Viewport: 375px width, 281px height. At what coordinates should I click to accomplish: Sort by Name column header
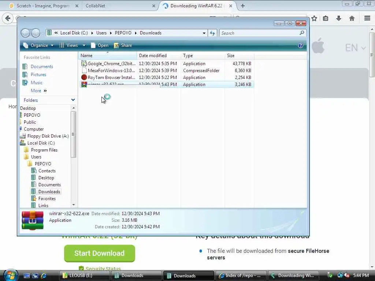(108, 56)
